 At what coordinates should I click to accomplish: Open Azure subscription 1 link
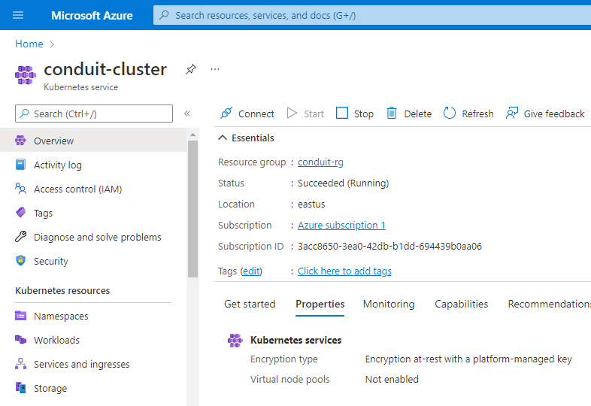[341, 226]
